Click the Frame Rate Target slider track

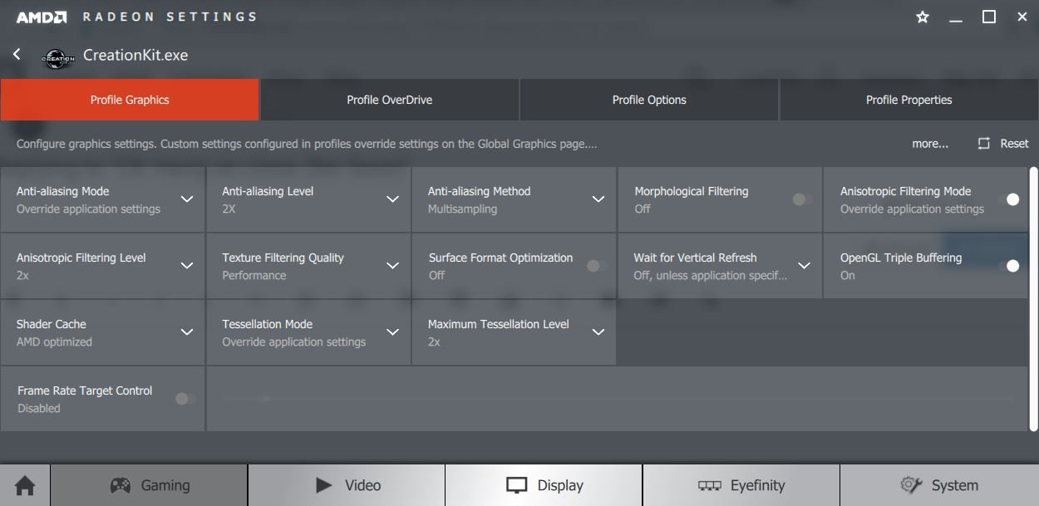(618, 399)
